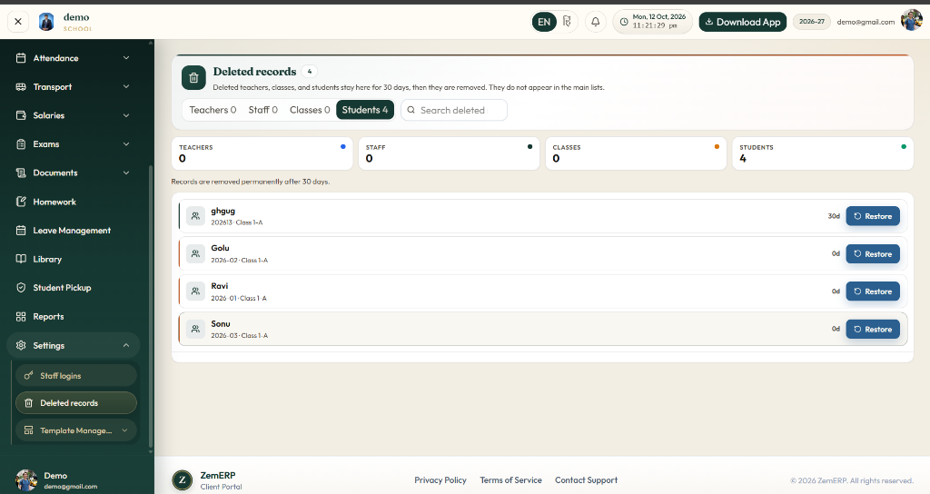Click the TEACHERS summary card
This screenshot has width=930, height=494.
point(262,153)
